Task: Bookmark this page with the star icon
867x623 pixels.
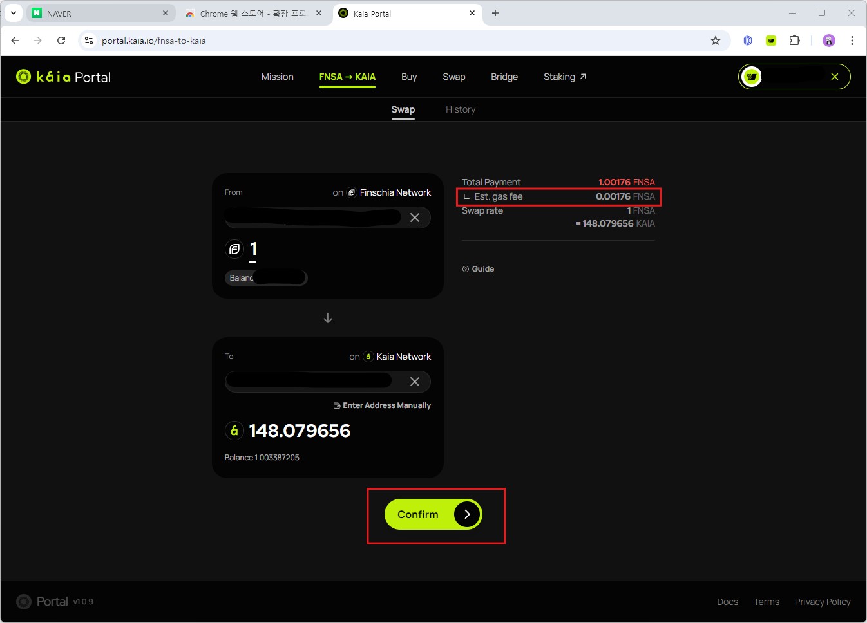Action: pos(716,41)
